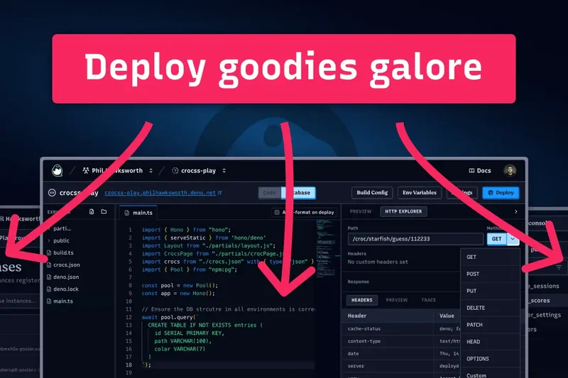Switch to the top PREVIEW tab
Viewport: 568px width, 378px height.
tap(361, 211)
